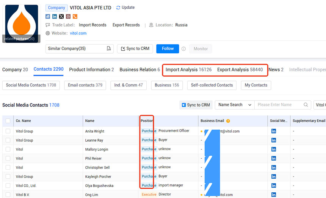This screenshot has height=198, width=326.
Task: Click the name Olya Bogushevska
Action: point(99,186)
